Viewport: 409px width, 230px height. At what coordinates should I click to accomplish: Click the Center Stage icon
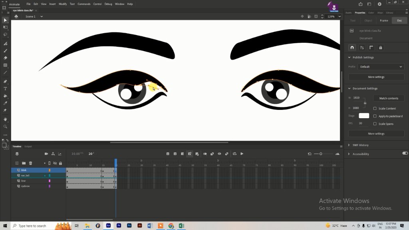click(x=302, y=16)
